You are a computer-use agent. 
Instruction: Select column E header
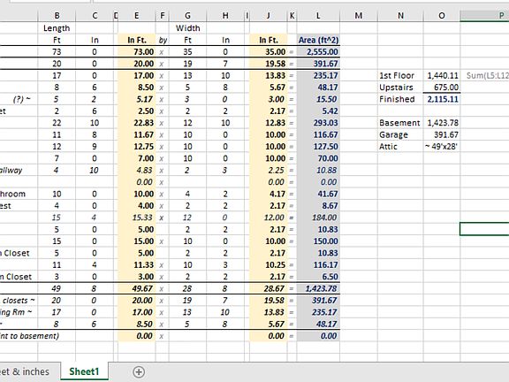click(x=137, y=16)
